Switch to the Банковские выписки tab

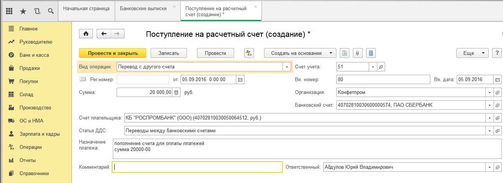click(143, 8)
